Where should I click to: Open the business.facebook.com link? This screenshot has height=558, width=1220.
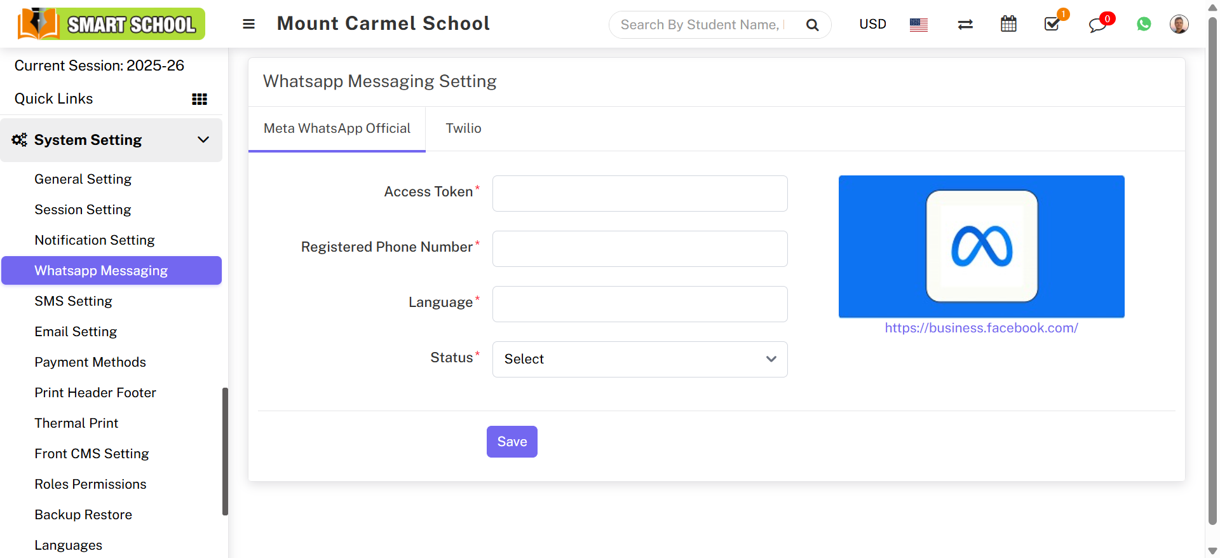pos(981,328)
